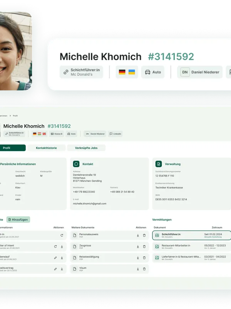
Task: Delete the Zeugnisse document
Action: pos(144,246)
